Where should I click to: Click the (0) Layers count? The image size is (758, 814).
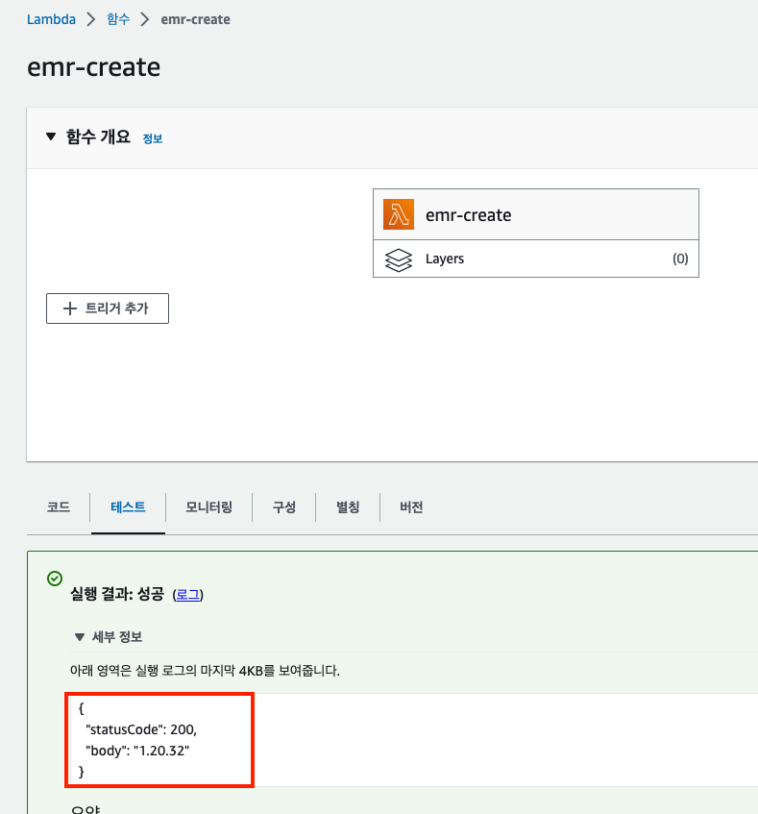(x=680, y=259)
